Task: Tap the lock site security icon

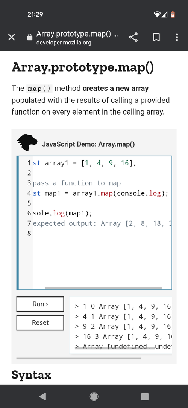Action: [x=30, y=37]
